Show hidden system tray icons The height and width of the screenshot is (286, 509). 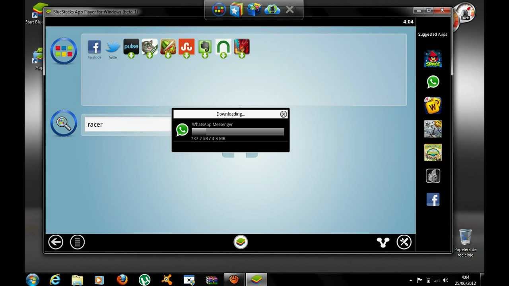click(411, 280)
